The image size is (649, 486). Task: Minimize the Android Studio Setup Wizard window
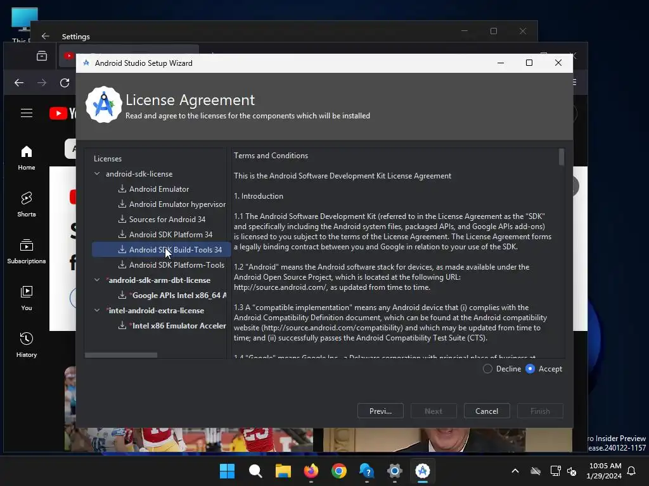[501, 63]
